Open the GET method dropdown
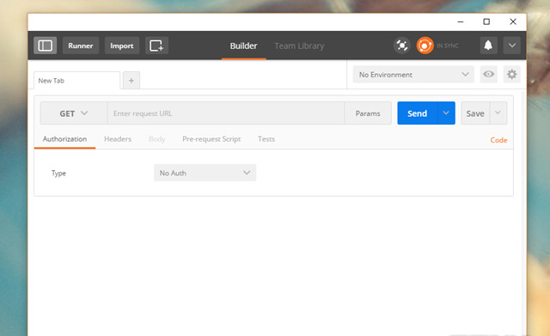Viewport: 550px width, 336px height. pyautogui.click(x=74, y=113)
